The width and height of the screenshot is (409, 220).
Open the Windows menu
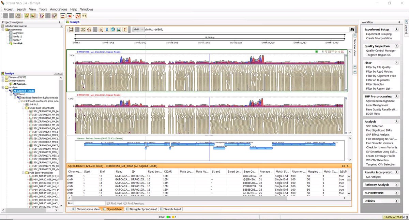pyautogui.click(x=87, y=9)
